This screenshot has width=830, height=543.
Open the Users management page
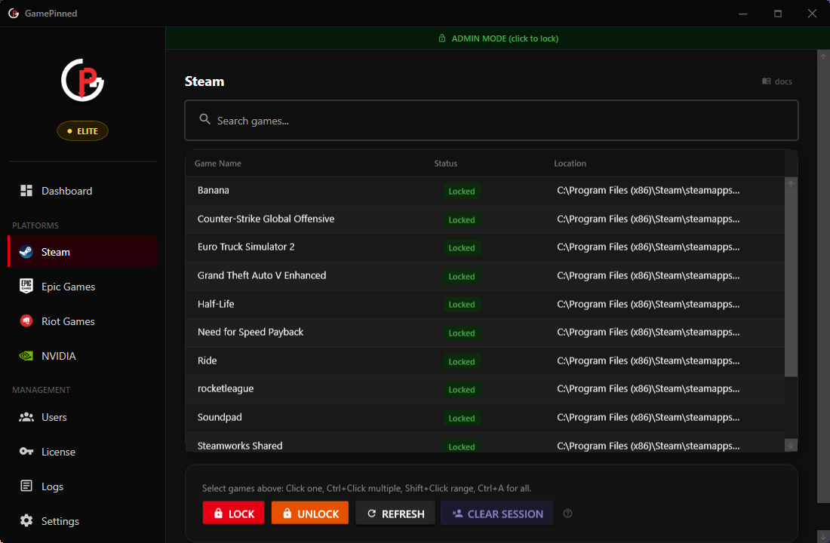click(82, 417)
